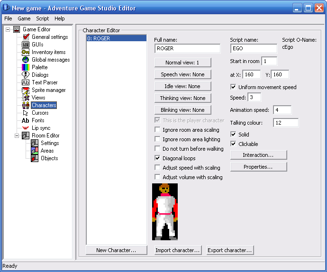Click the Views walking figures icon
327x272 pixels.
[x=26, y=98]
